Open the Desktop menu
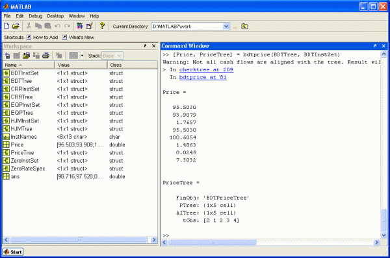The height and width of the screenshot is (258, 390). [x=55, y=16]
